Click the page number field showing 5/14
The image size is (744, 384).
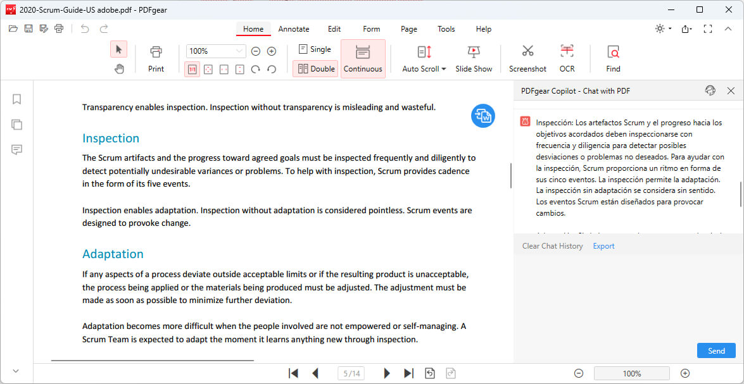click(351, 374)
